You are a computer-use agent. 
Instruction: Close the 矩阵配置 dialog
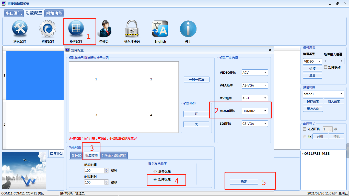pyautogui.click(x=270, y=50)
